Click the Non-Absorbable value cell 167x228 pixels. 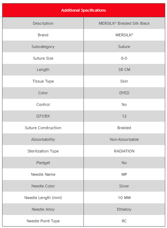124,139
